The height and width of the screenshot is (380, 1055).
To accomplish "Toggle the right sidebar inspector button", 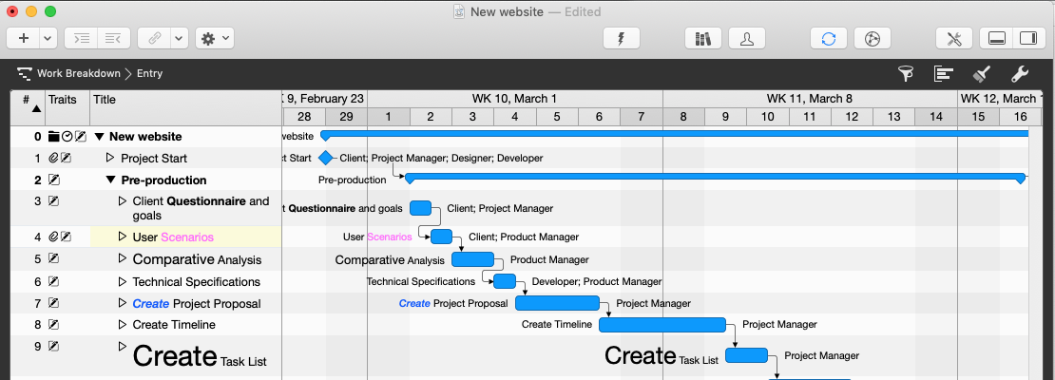I will click(x=1026, y=38).
